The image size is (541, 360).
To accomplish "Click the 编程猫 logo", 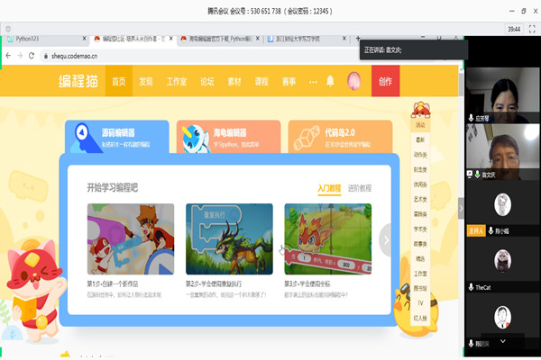I will [x=80, y=81].
